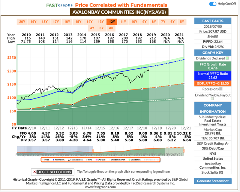240x192 pixels.
Task: Select the 19Y time range tab
Action: click(33, 22)
